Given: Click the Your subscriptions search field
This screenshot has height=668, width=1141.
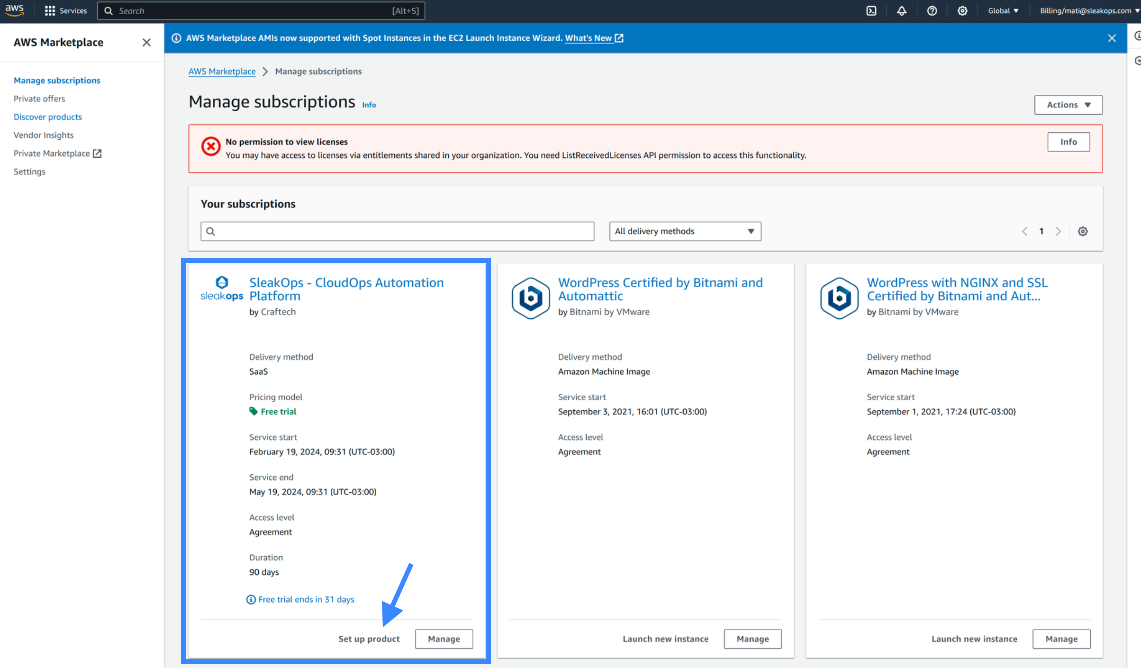Looking at the screenshot, I should point(397,231).
